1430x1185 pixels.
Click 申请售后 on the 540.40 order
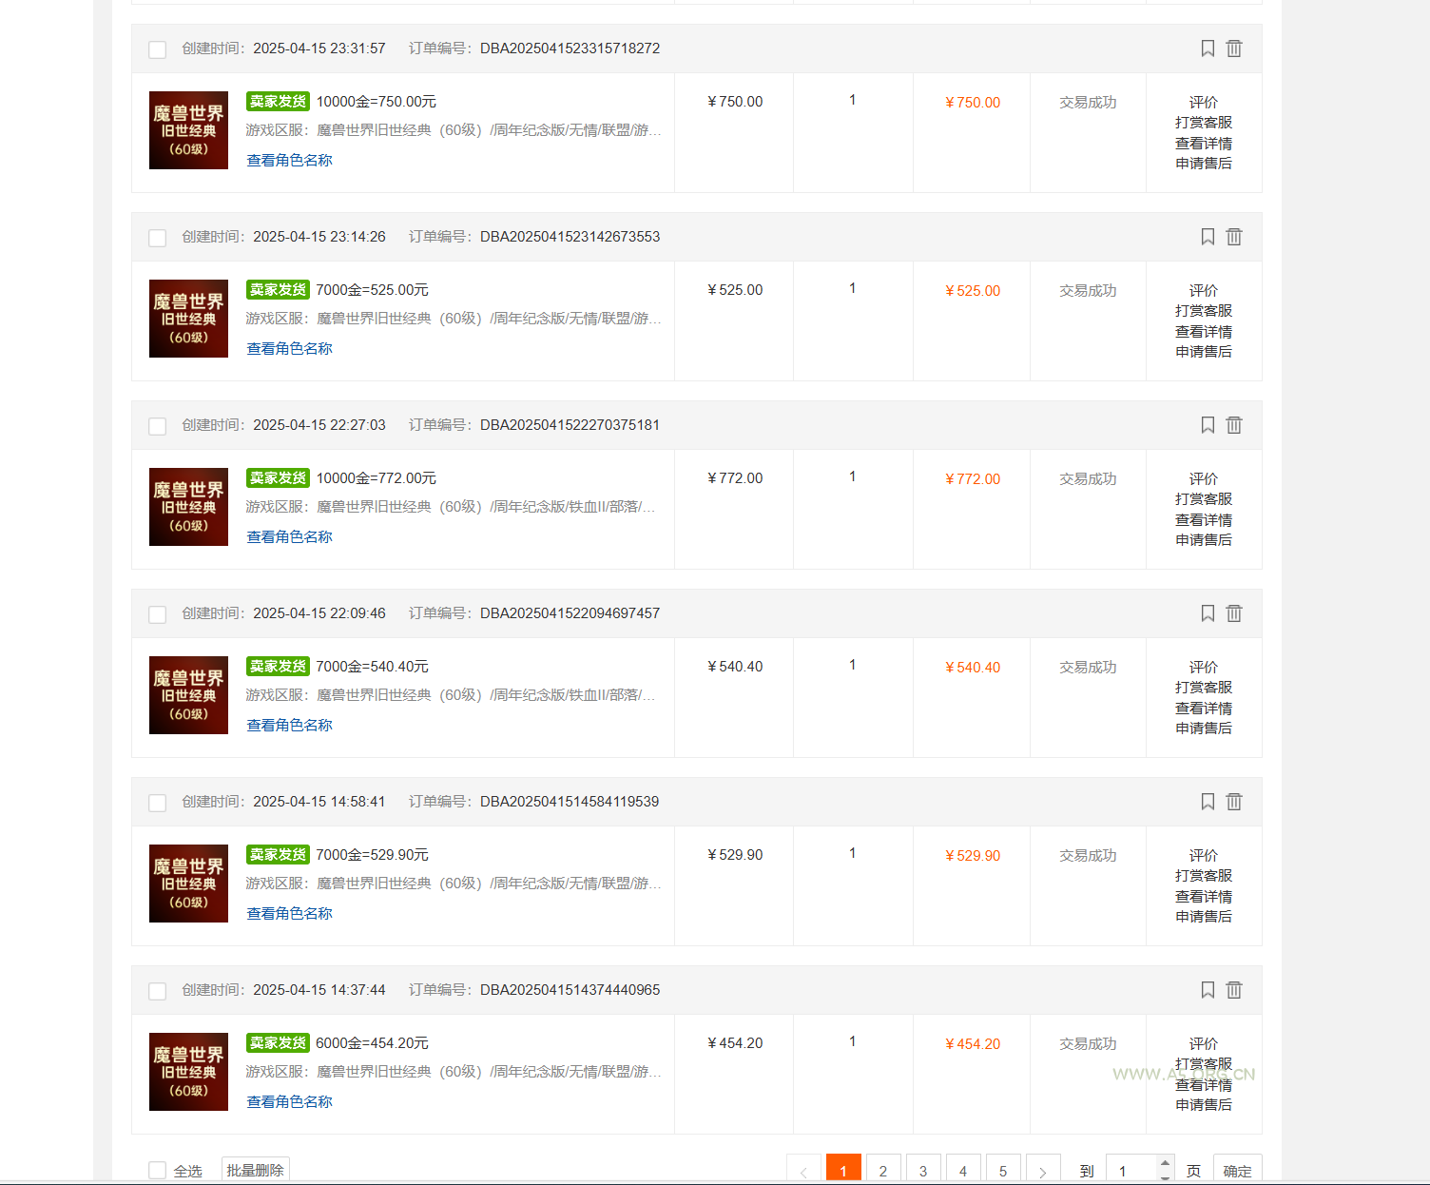1204,728
